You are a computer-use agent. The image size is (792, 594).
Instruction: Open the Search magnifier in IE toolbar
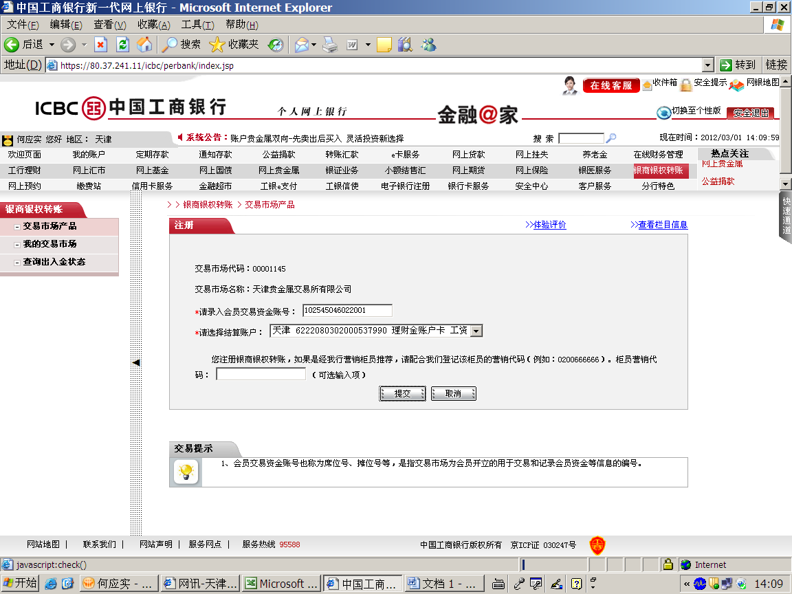tap(169, 45)
